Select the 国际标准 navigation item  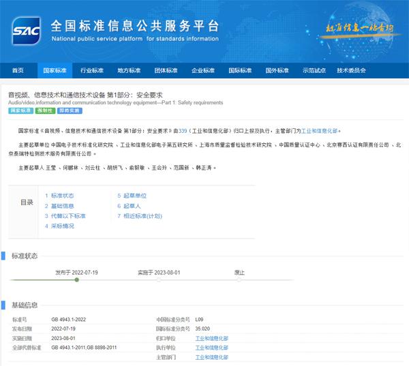(240, 70)
